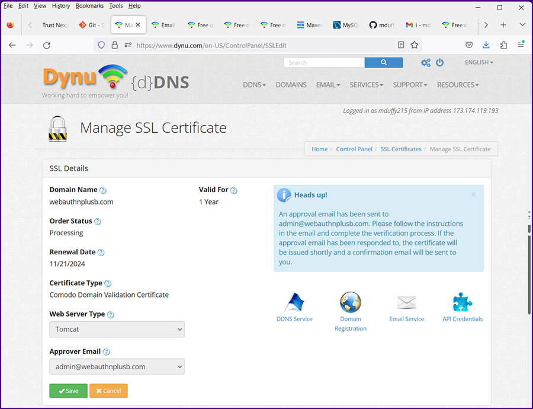
Task: Go to SSL Certificates in the breadcrumb
Action: (401, 149)
